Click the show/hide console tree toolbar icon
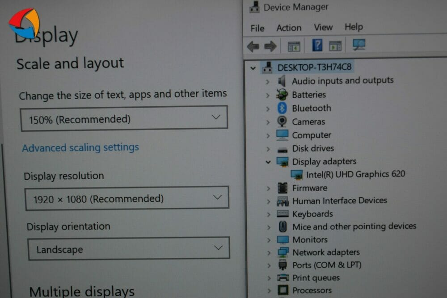This screenshot has width=447, height=298. 294,46
